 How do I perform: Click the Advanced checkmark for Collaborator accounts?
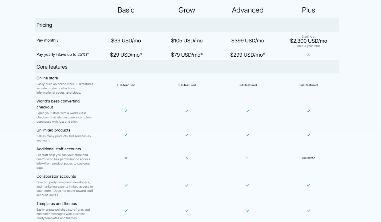click(x=248, y=185)
